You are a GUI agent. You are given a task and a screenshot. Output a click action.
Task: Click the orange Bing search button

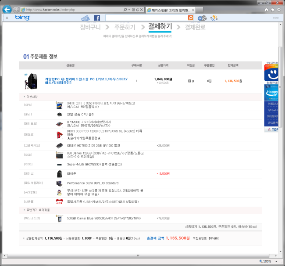pos(190,18)
